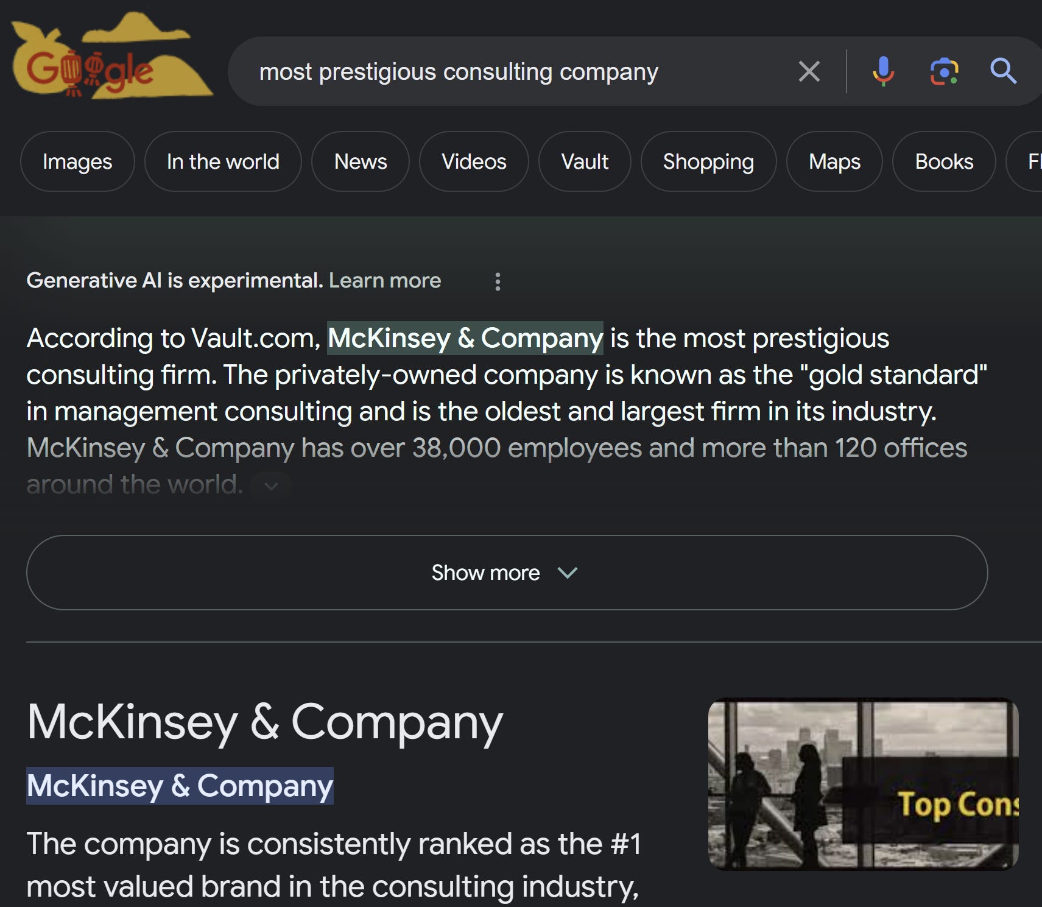Image resolution: width=1042 pixels, height=907 pixels.
Task: Start voice search with microphone icon
Action: pos(883,71)
